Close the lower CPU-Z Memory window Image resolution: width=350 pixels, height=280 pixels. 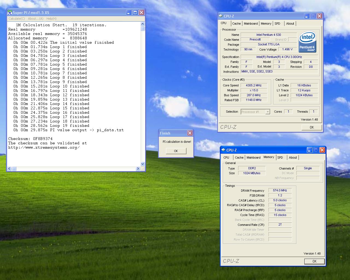pyautogui.click(x=322, y=150)
